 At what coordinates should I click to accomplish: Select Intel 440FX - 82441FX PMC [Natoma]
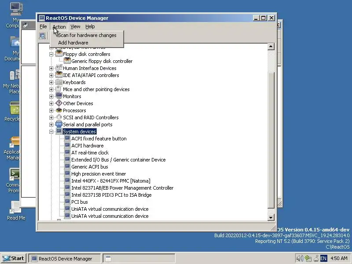111,181
